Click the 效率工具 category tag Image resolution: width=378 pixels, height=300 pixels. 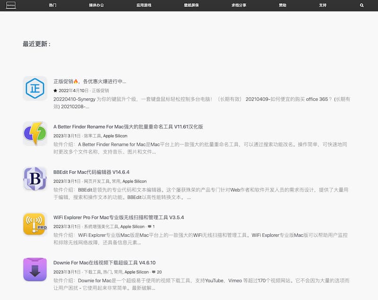(x=92, y=136)
